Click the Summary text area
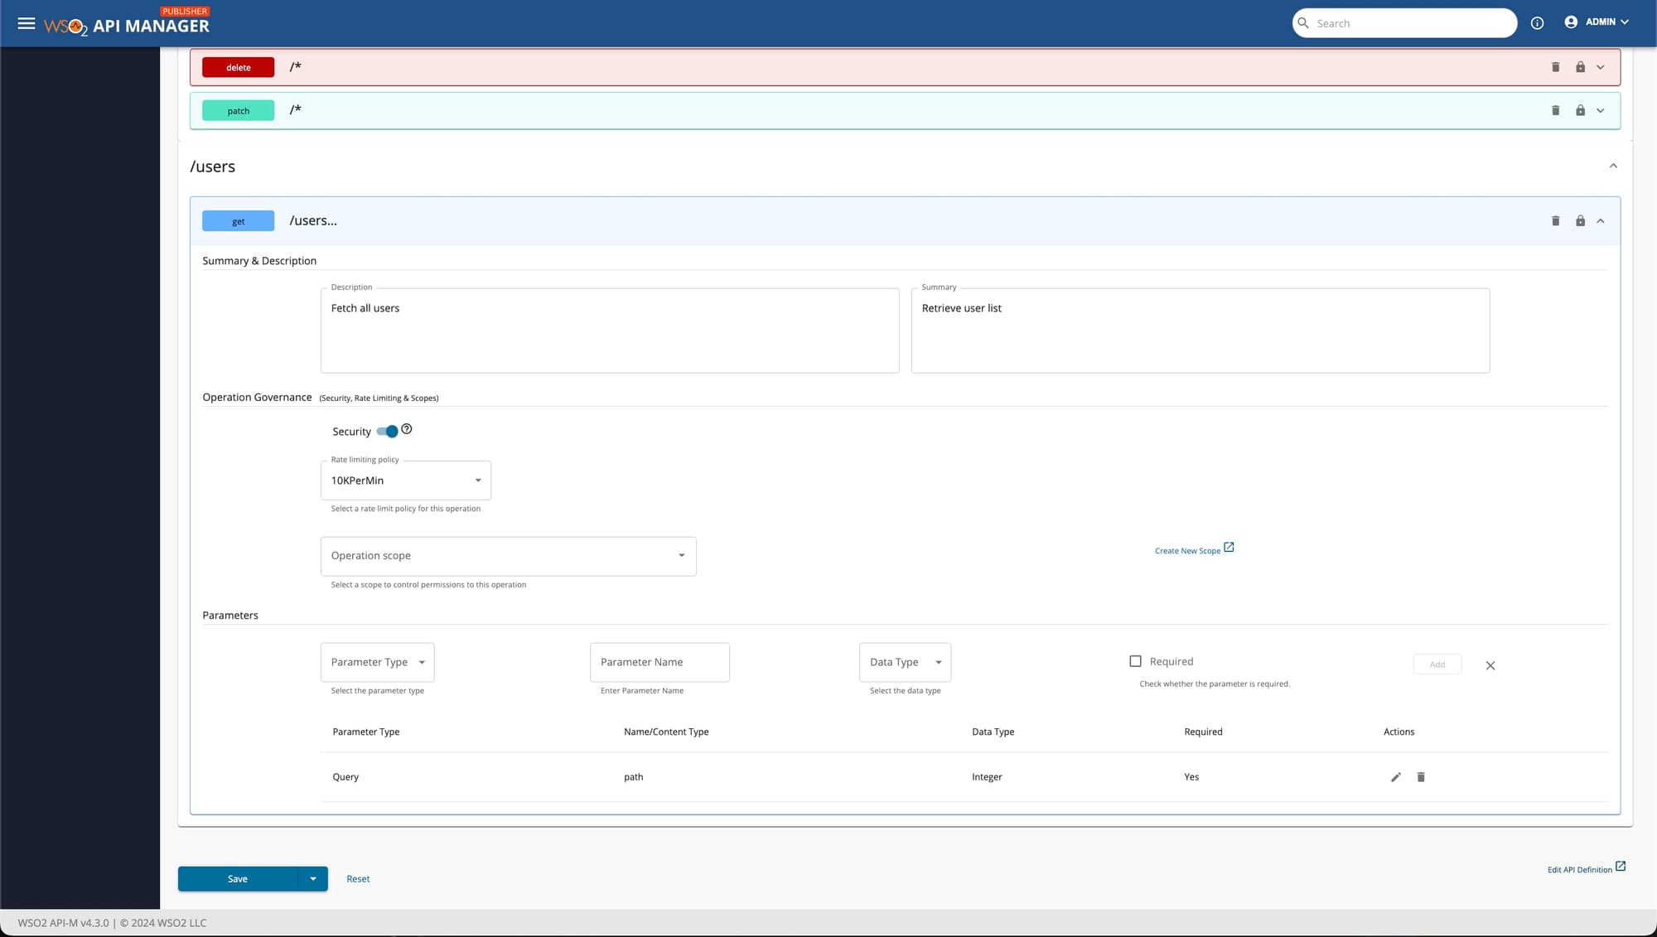This screenshot has height=937, width=1657. [1200, 331]
